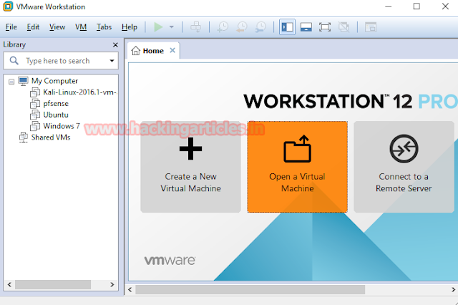Click the search magnifier icon
This screenshot has height=305, width=458.
[14, 60]
